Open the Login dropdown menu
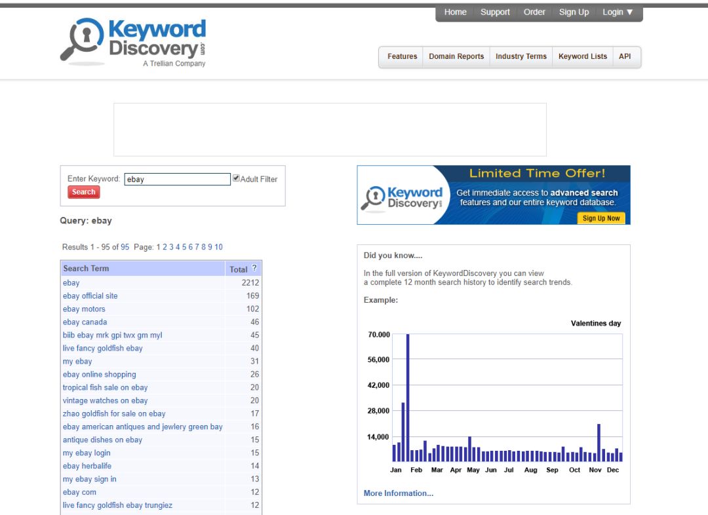 (x=618, y=12)
